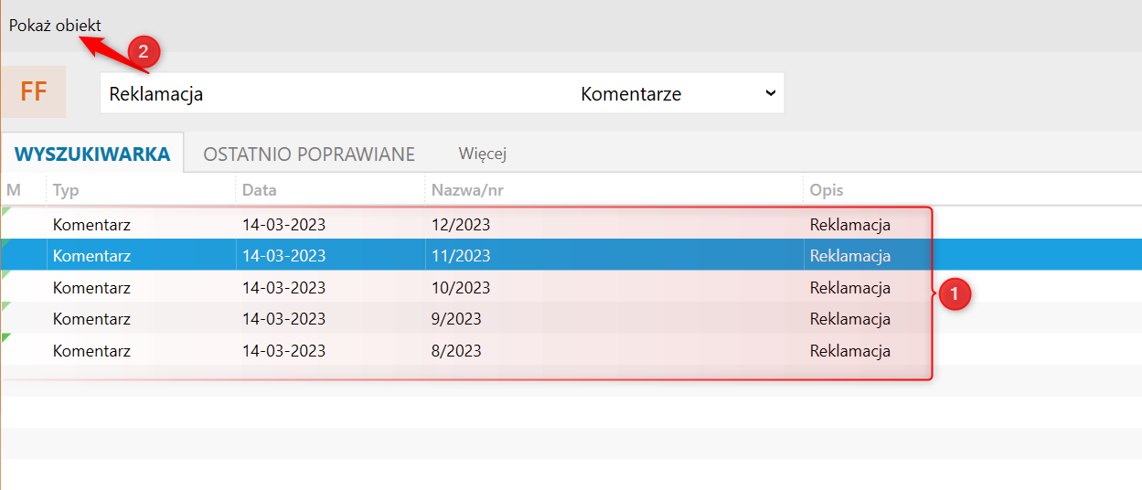Click the orange FF logo icon
Image resolution: width=1142 pixels, height=490 pixels.
coord(33,92)
